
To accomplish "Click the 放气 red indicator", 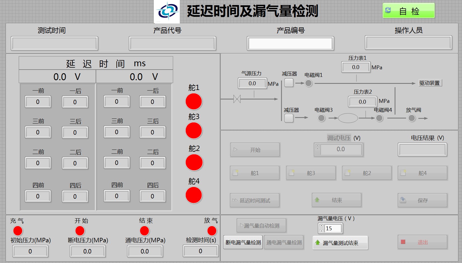I will (212, 231).
